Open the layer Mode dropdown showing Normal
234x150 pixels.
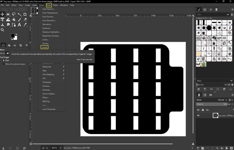point(222,100)
